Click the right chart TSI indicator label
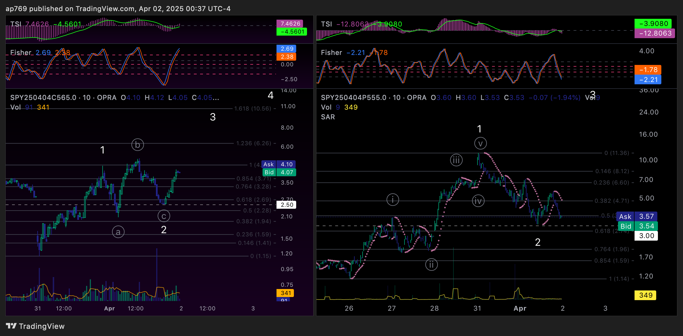The image size is (683, 336). [x=326, y=24]
